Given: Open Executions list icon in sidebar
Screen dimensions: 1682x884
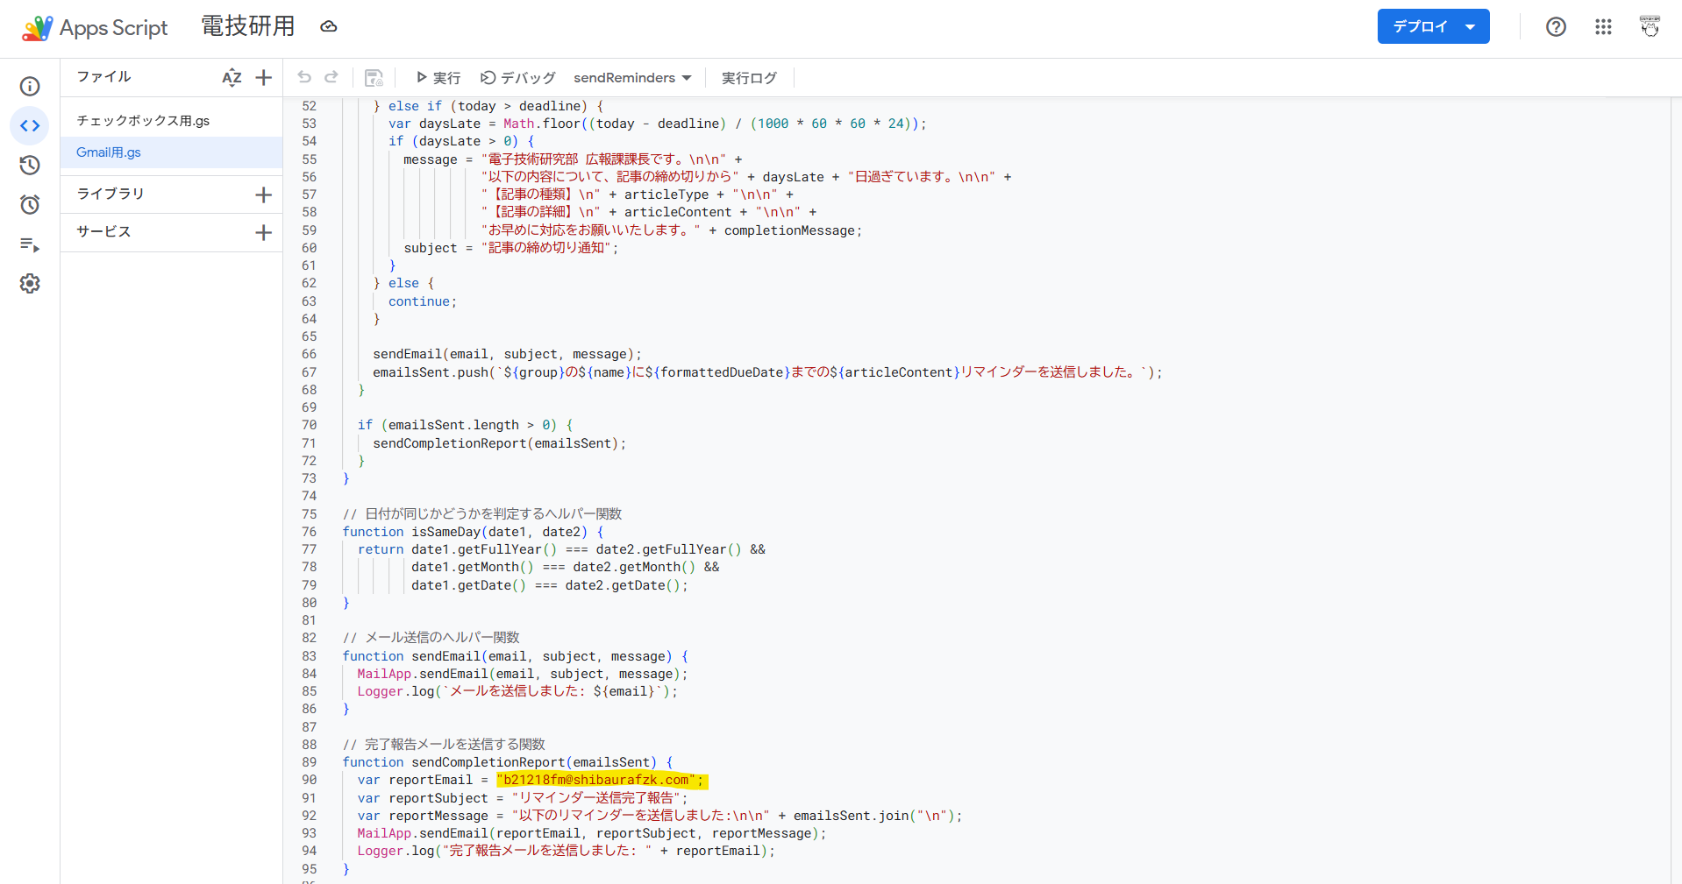Looking at the screenshot, I should (x=30, y=244).
